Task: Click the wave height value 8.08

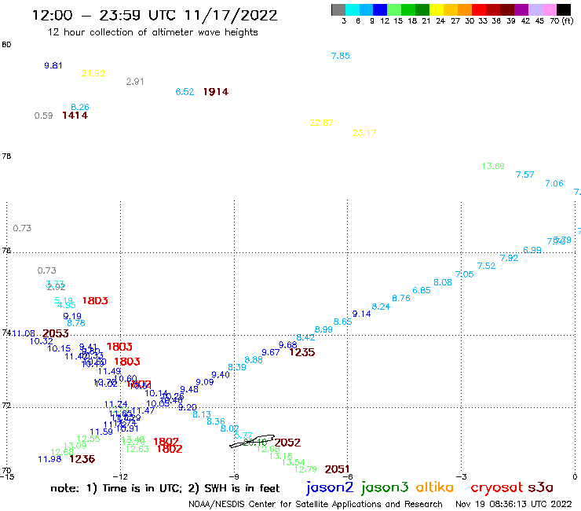Action: point(442,282)
